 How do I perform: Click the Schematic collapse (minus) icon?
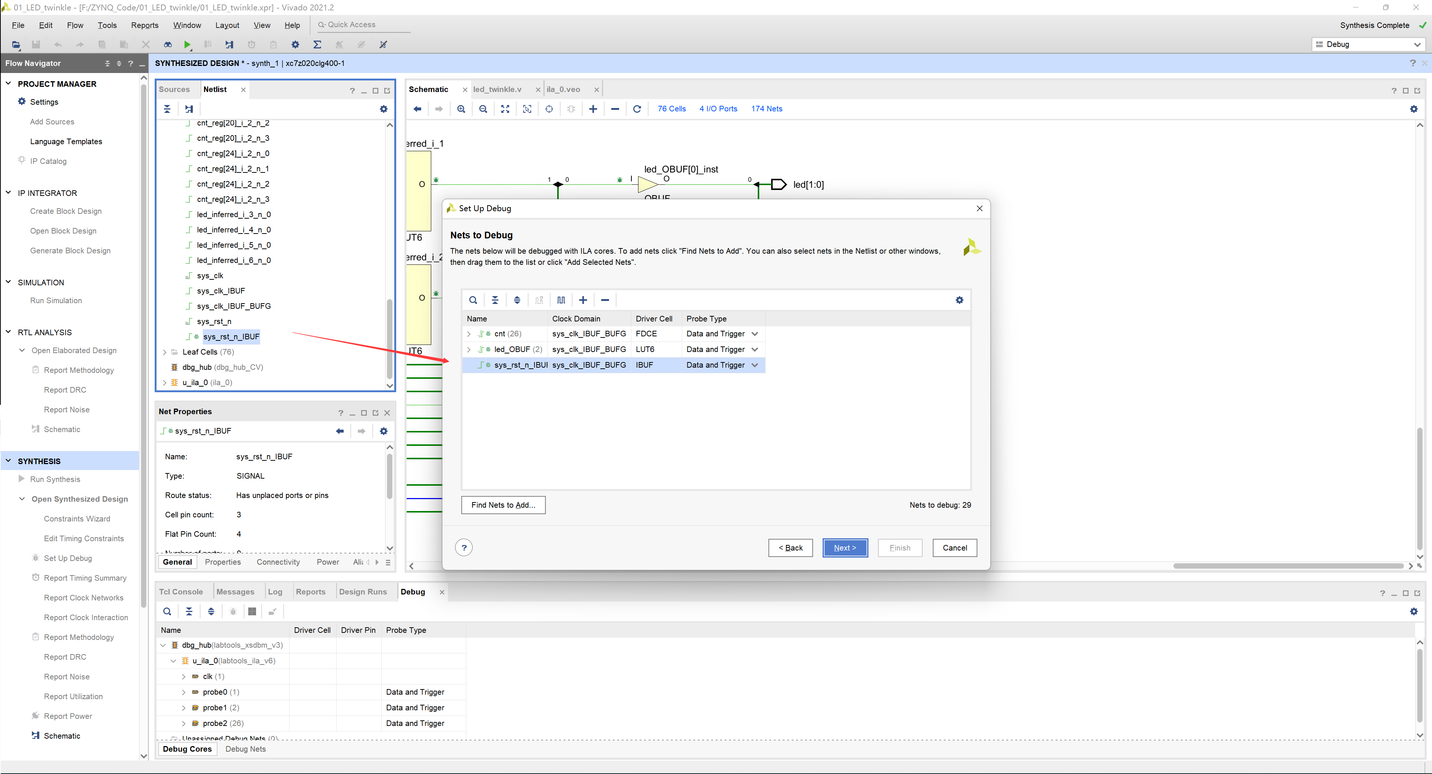pyautogui.click(x=615, y=109)
